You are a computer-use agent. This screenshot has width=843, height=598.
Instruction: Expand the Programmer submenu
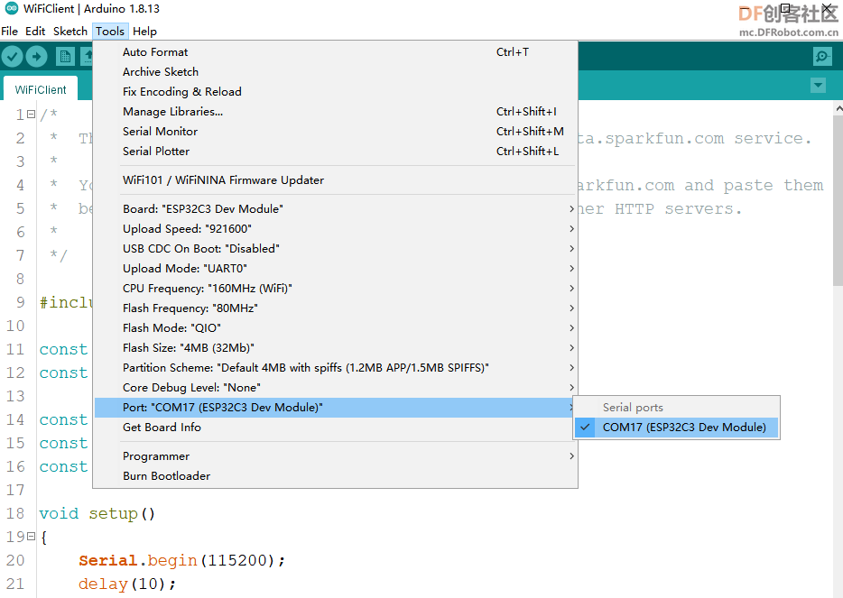click(335, 456)
